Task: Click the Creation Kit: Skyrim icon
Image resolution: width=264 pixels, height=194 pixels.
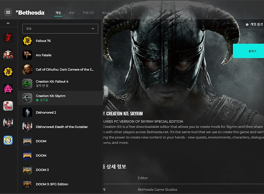Action: [27, 98]
